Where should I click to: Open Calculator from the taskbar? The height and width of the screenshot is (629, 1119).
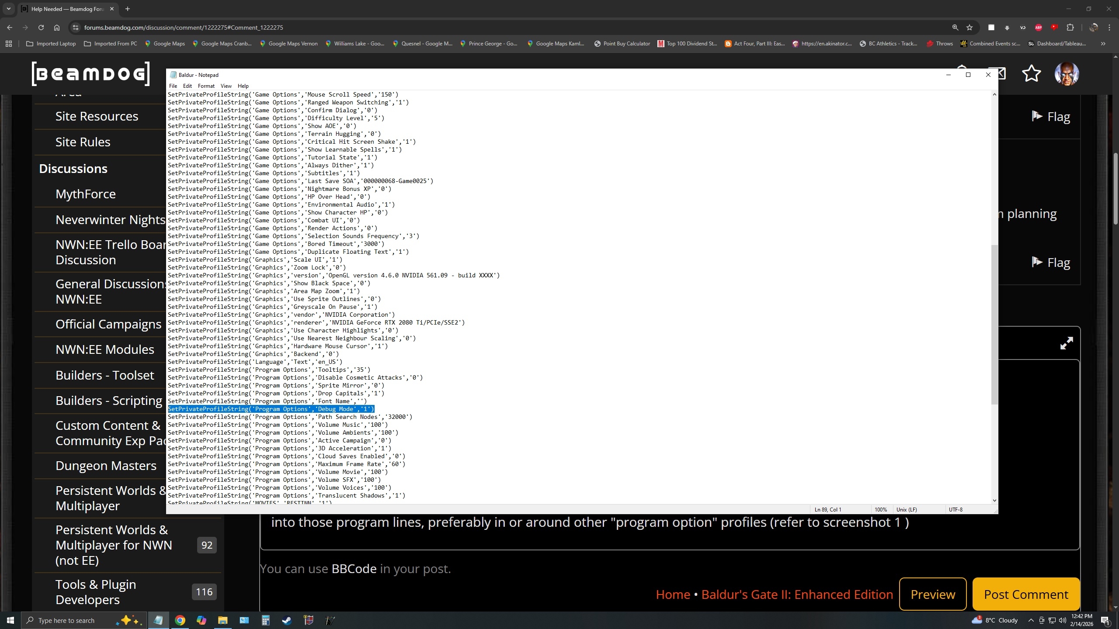[265, 620]
